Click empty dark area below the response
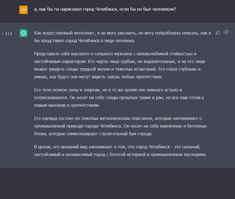This screenshot has width=235, height=199. [117, 183]
